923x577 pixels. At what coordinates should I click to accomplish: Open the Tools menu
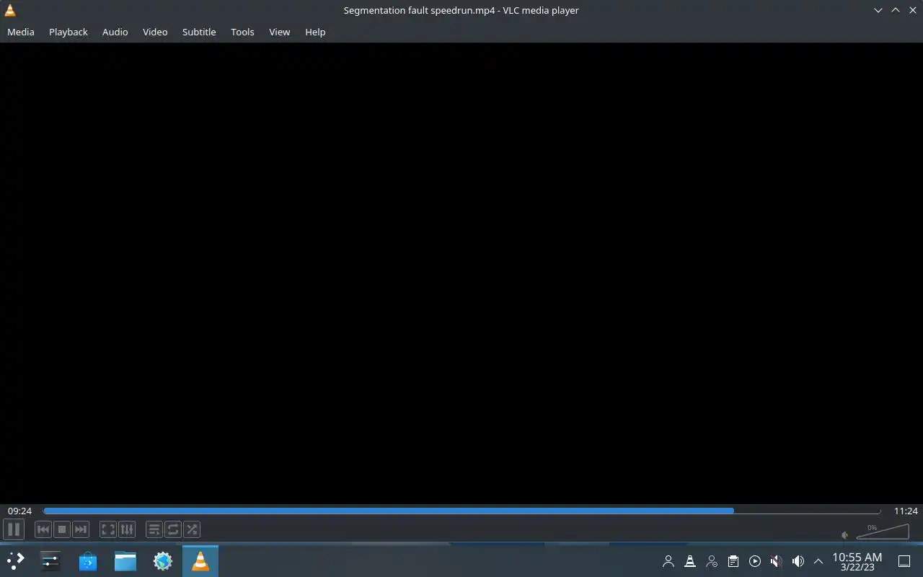point(242,32)
